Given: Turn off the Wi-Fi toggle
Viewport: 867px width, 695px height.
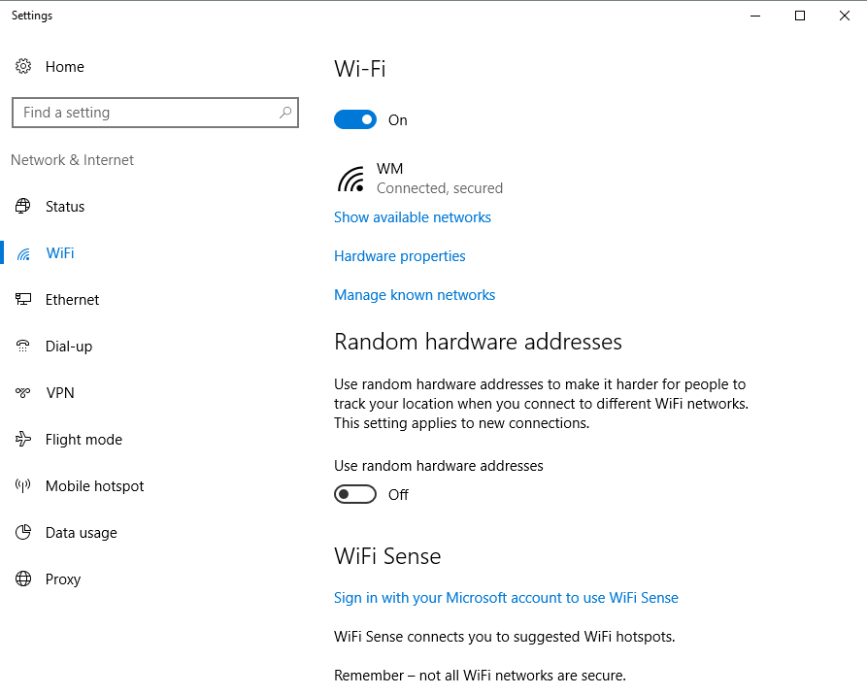Looking at the screenshot, I should click(x=355, y=118).
